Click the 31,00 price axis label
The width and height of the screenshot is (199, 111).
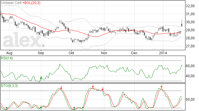pyautogui.click(x=190, y=14)
